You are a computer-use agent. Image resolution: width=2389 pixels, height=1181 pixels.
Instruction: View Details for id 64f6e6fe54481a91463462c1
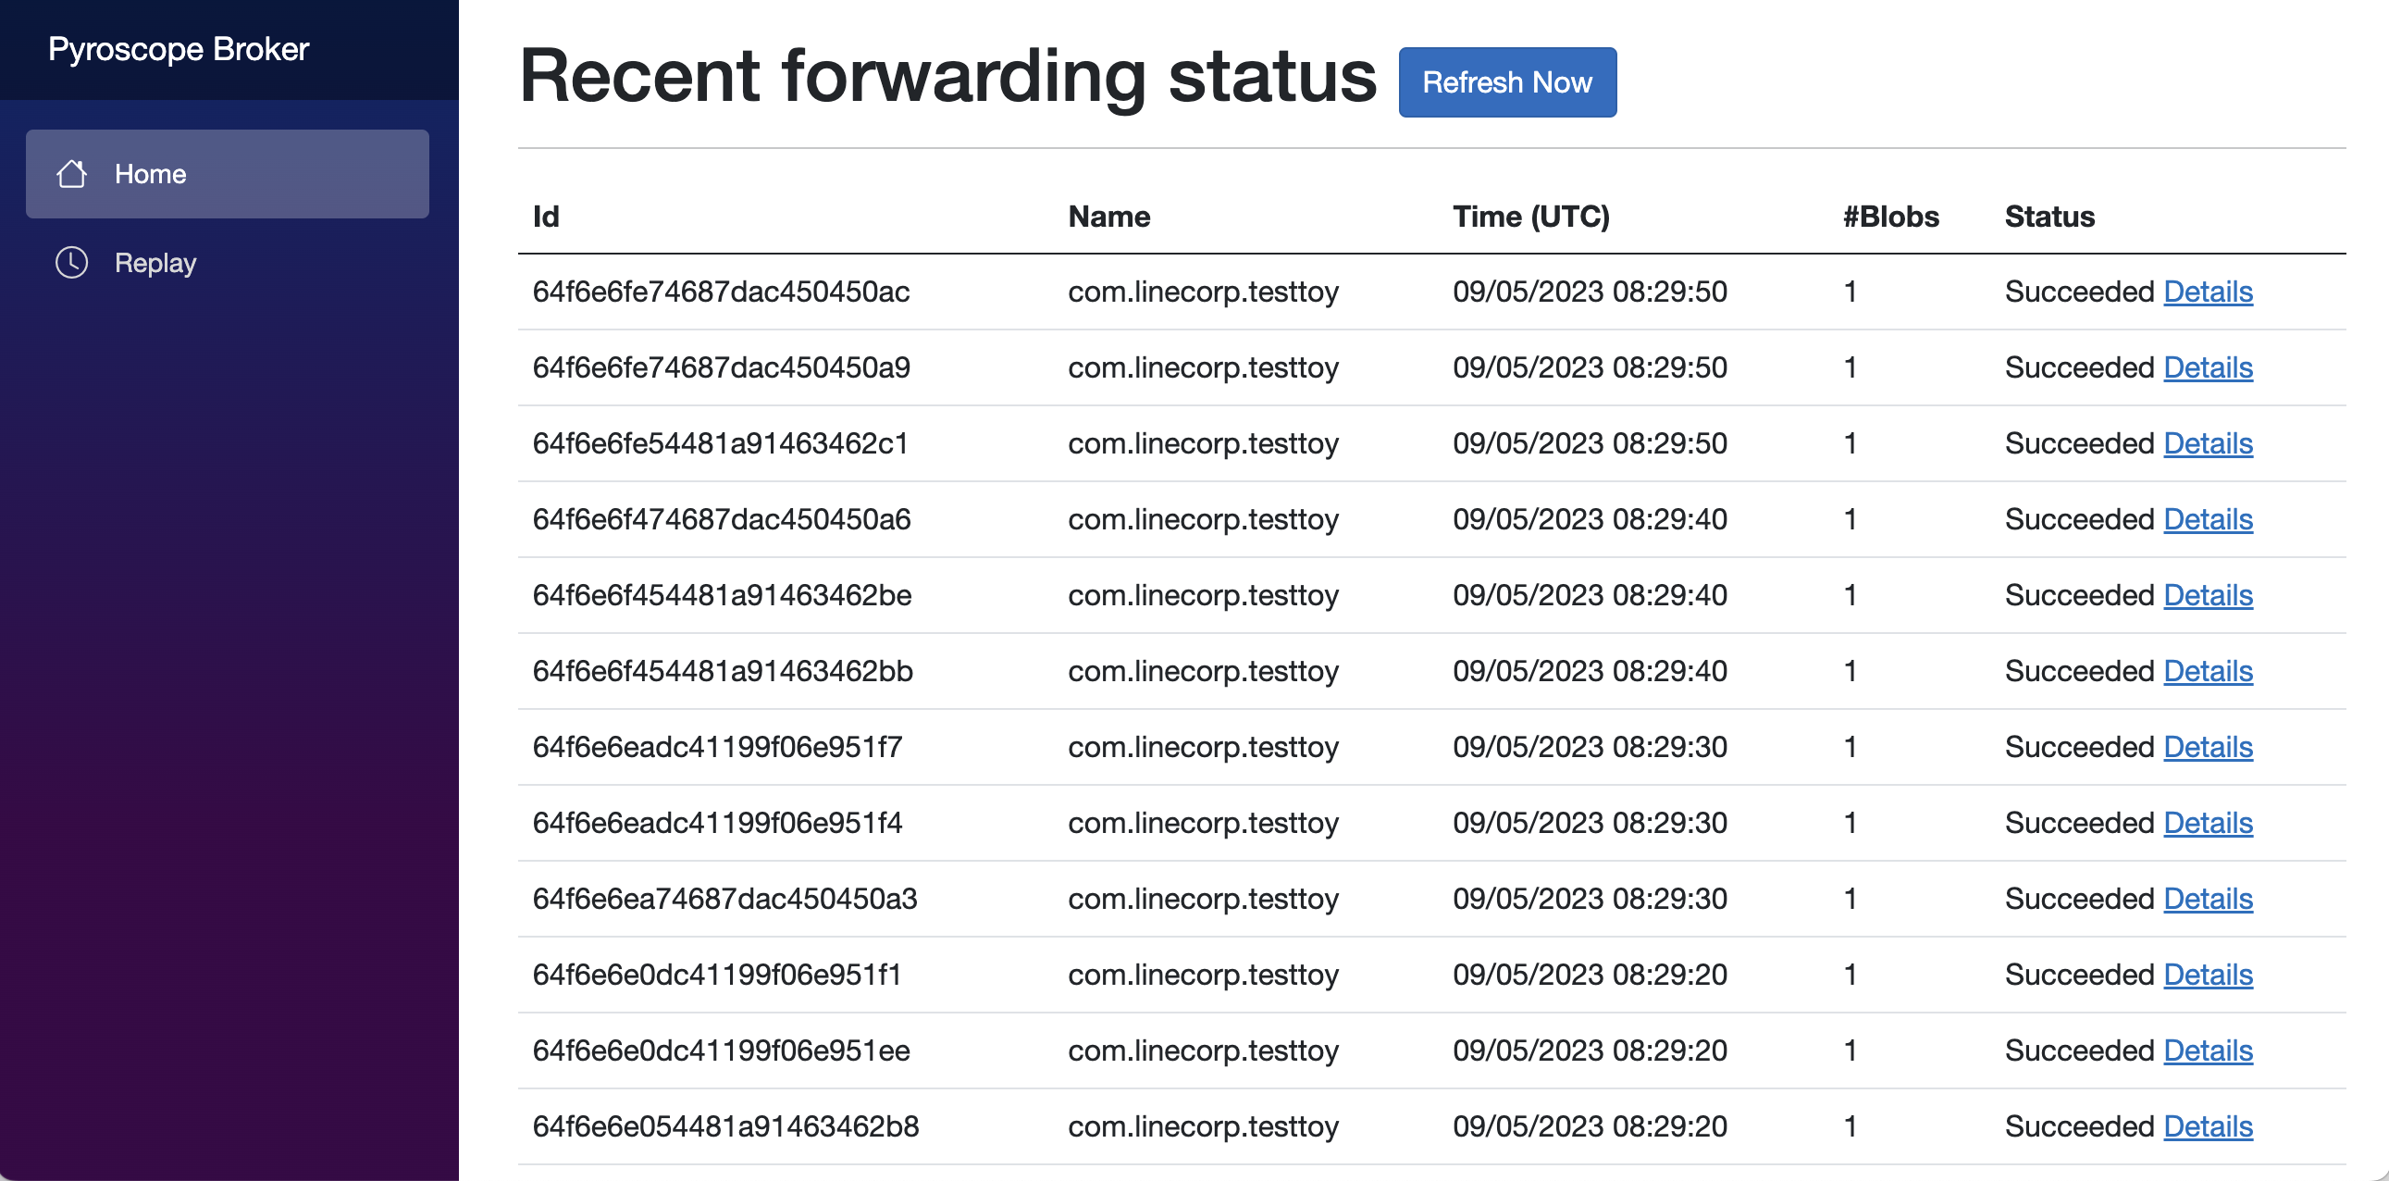click(2208, 443)
